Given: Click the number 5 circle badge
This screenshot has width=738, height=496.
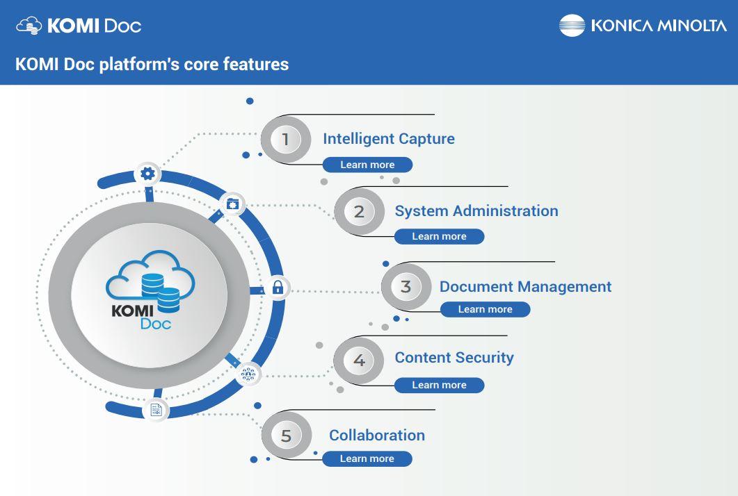Looking at the screenshot, I should [286, 436].
